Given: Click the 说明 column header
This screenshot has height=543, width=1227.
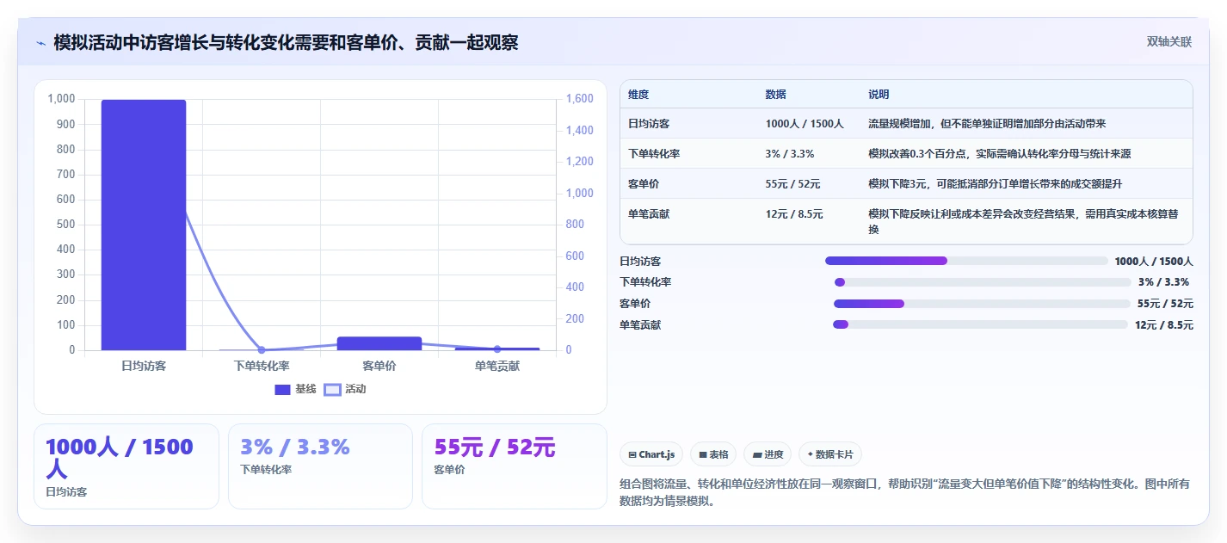Looking at the screenshot, I should pyautogui.click(x=879, y=95).
